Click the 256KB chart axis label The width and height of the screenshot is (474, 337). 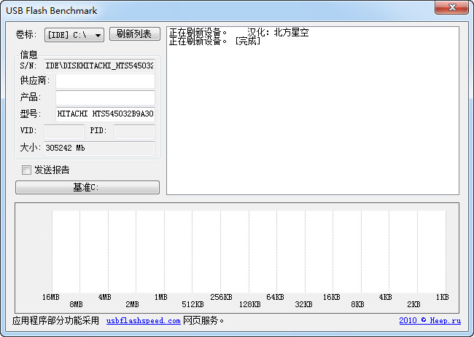pos(221,297)
